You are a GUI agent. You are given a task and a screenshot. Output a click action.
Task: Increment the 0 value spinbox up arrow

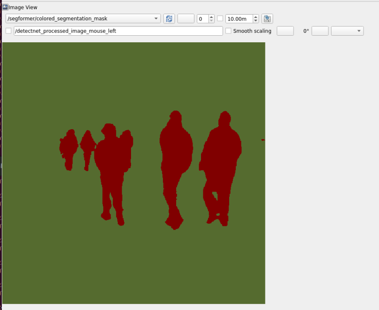click(211, 17)
